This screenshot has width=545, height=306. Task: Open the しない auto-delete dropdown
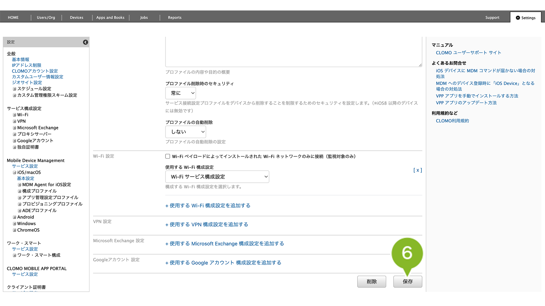(185, 132)
